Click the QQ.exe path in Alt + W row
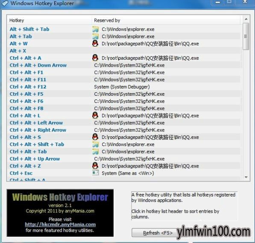 (x=150, y=44)
